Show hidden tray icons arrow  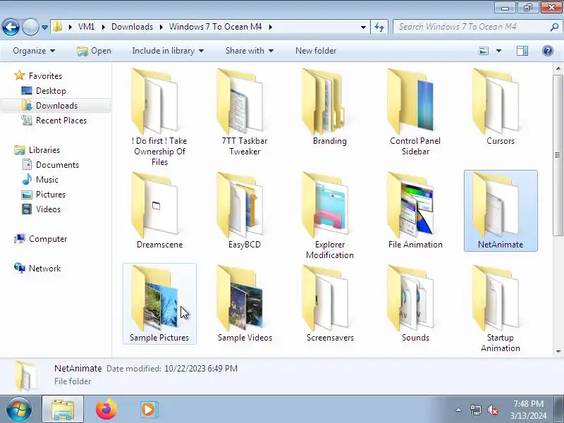click(x=459, y=410)
